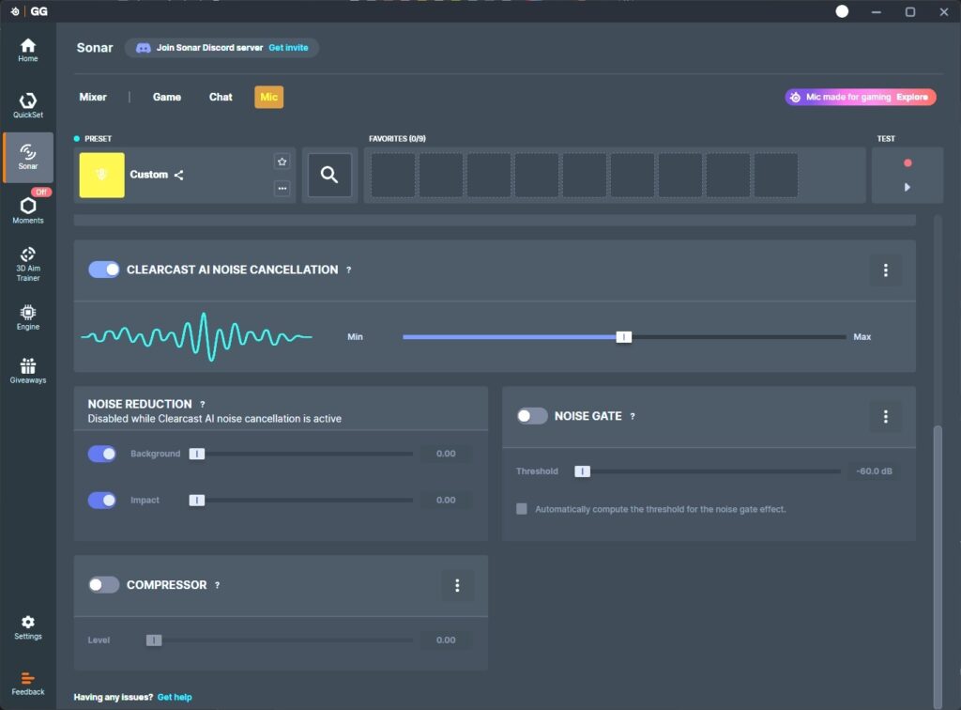Click the white profile circle in title bar

pyautogui.click(x=842, y=11)
